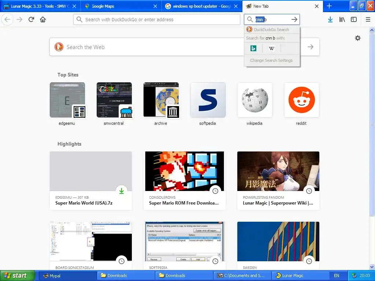Click the EN language indicator
The width and height of the screenshot is (375, 281).
(337, 276)
